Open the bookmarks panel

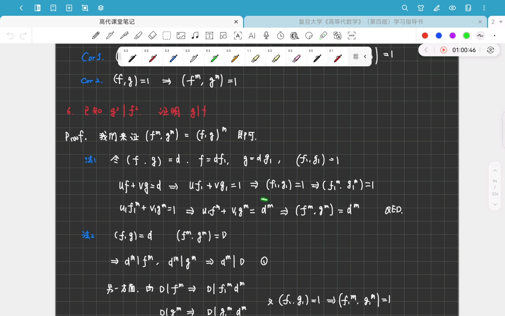pyautogui.click(x=53, y=8)
